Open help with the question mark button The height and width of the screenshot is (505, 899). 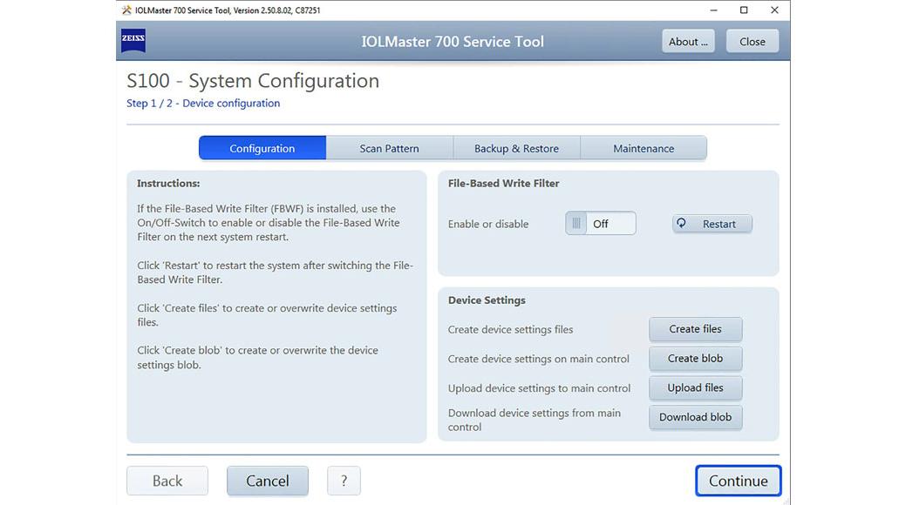tap(344, 481)
